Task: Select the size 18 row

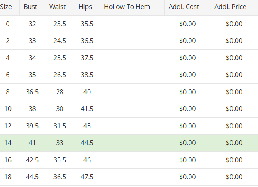Action: [x=129, y=177]
